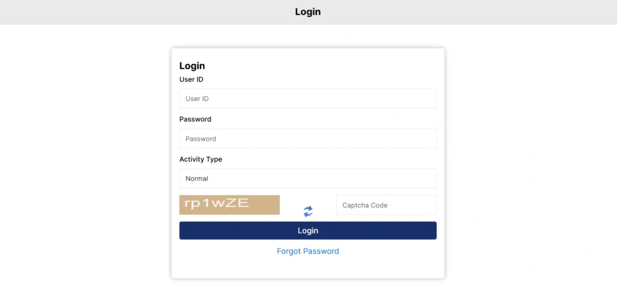The height and width of the screenshot is (290, 617).
Task: Click the refresh captcha arrows icon
Action: point(308,211)
